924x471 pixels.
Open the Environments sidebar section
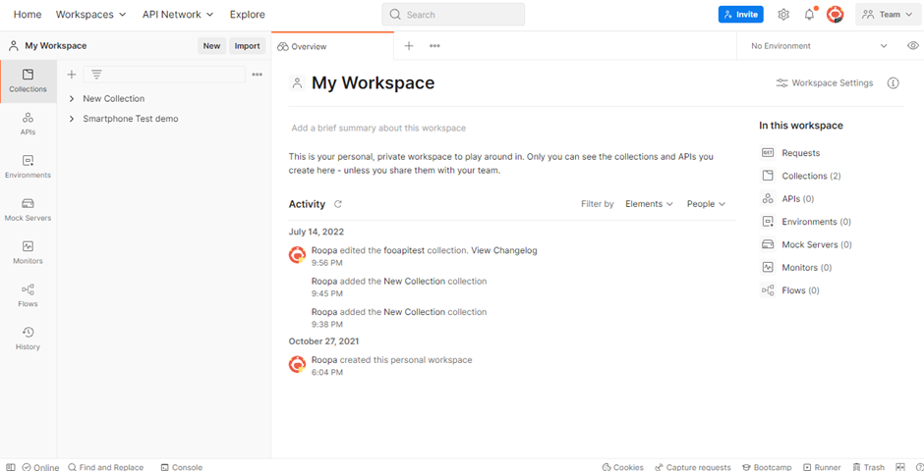click(x=28, y=166)
